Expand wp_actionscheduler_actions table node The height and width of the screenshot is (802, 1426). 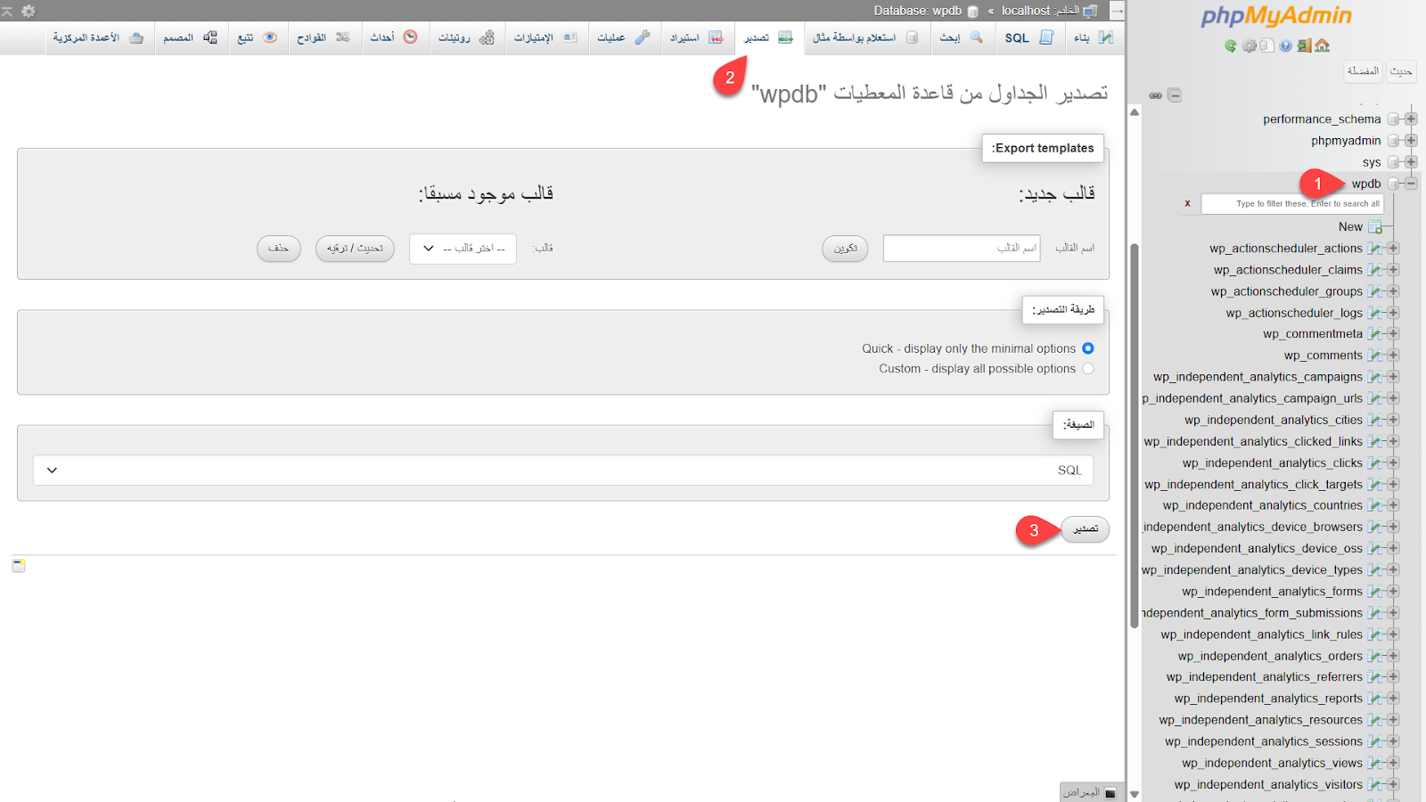1393,249
